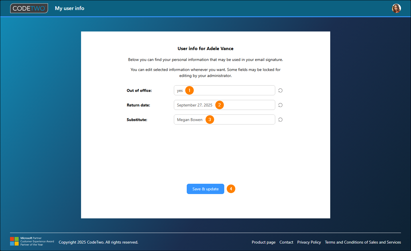Click orange step marker number 2

tap(219, 105)
